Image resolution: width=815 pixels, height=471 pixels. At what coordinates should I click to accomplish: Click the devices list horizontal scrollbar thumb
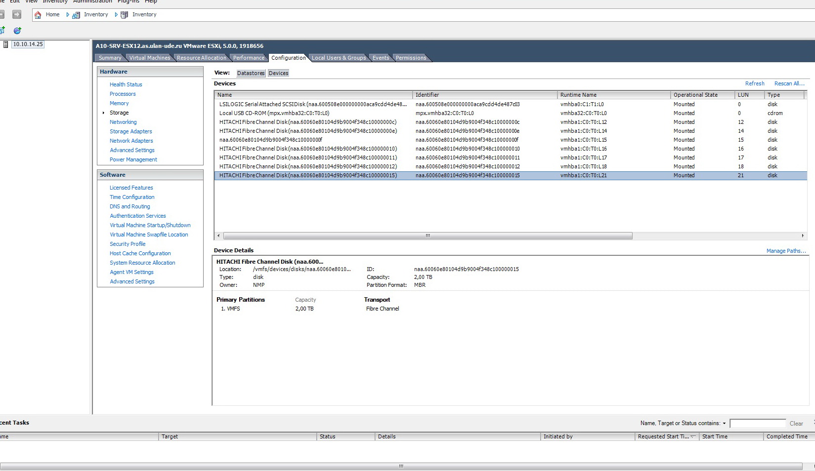[x=428, y=236]
